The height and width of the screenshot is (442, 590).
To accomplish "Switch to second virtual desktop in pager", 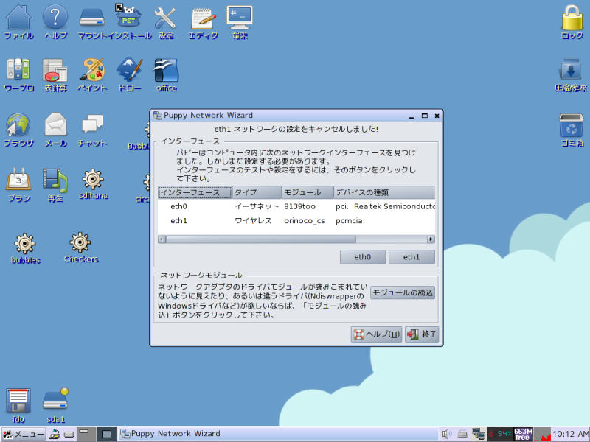I will [x=106, y=434].
